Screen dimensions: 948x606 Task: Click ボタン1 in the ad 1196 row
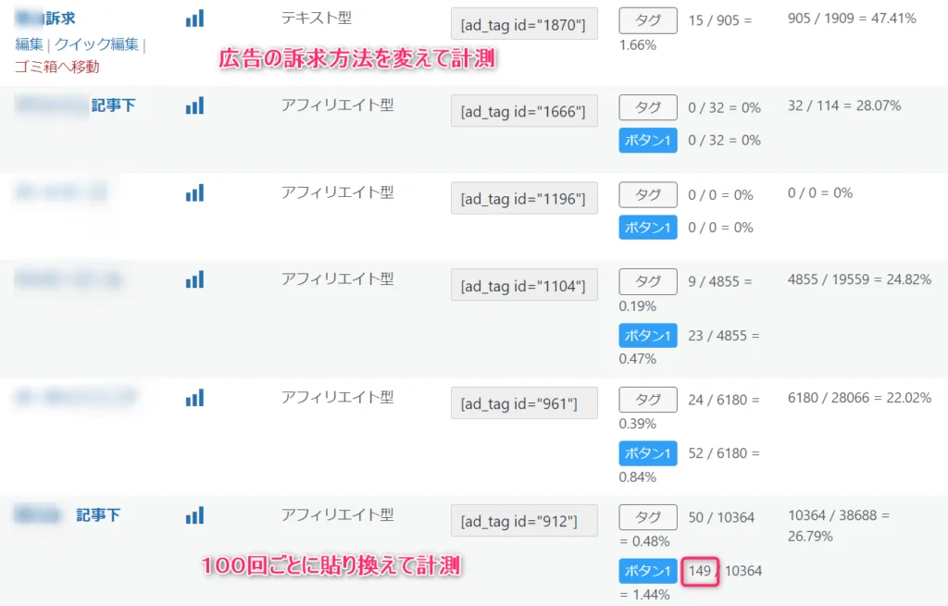pos(647,228)
